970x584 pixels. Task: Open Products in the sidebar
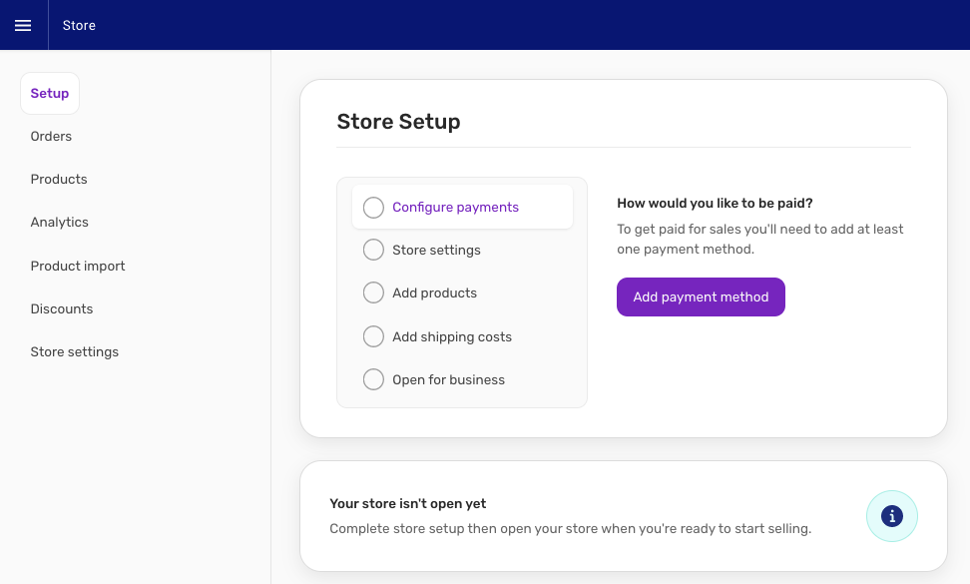(x=59, y=180)
